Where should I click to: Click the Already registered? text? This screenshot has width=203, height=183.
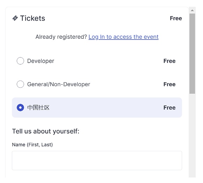click(x=61, y=37)
